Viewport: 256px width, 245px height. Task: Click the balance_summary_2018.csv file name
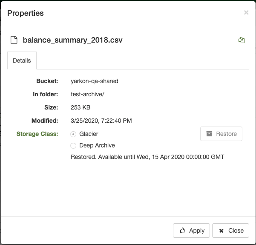(73, 40)
